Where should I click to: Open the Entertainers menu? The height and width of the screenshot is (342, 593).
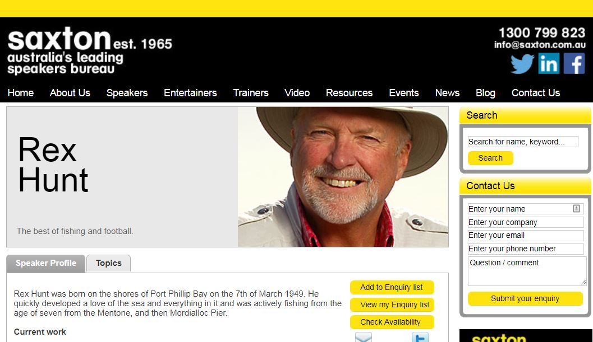190,93
